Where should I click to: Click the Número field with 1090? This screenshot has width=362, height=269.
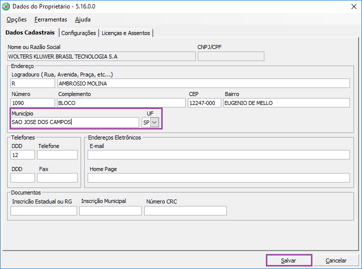pyautogui.click(x=33, y=103)
